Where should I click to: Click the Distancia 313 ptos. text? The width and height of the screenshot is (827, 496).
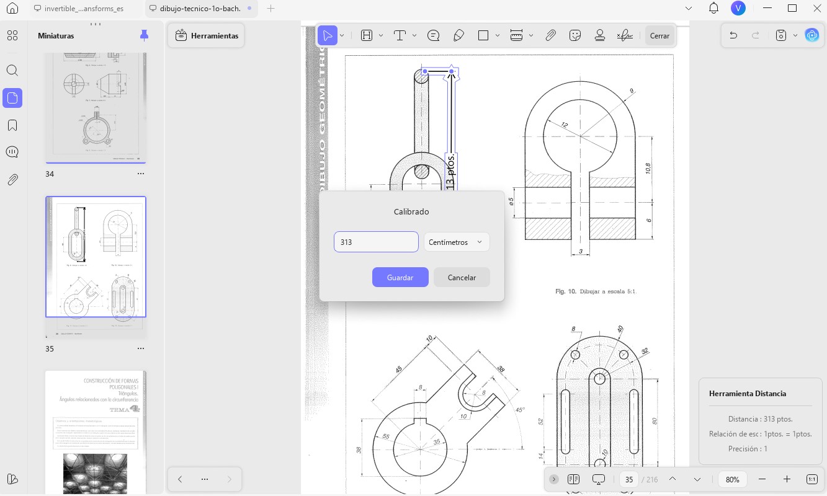(x=760, y=418)
